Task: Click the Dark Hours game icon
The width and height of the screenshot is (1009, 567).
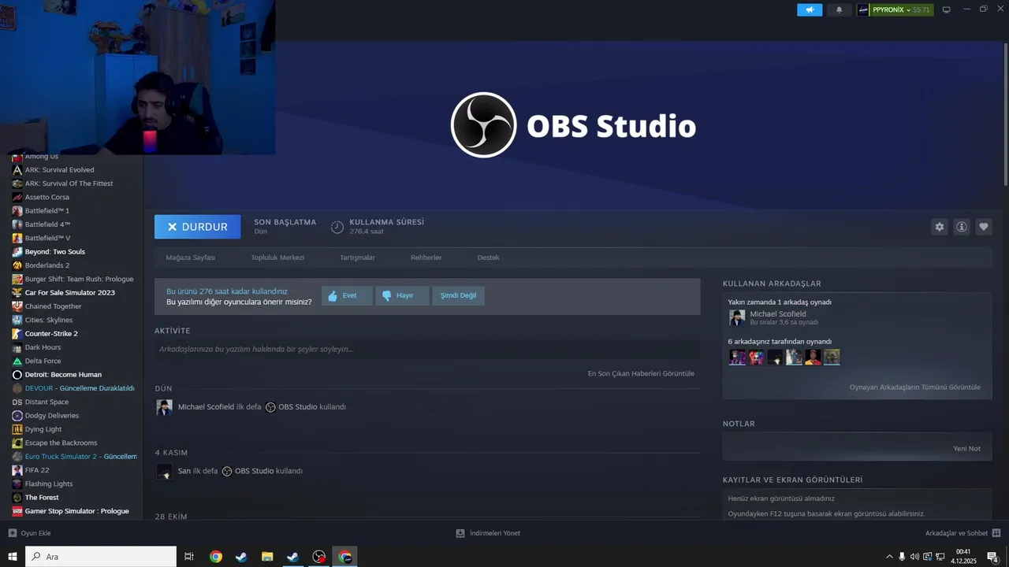Action: click(17, 347)
